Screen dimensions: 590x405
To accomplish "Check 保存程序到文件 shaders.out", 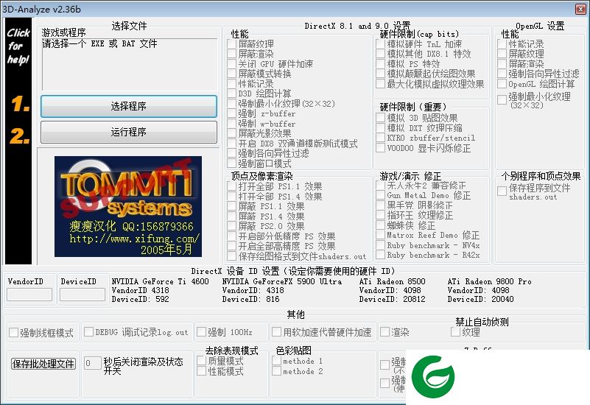I will [x=502, y=191].
